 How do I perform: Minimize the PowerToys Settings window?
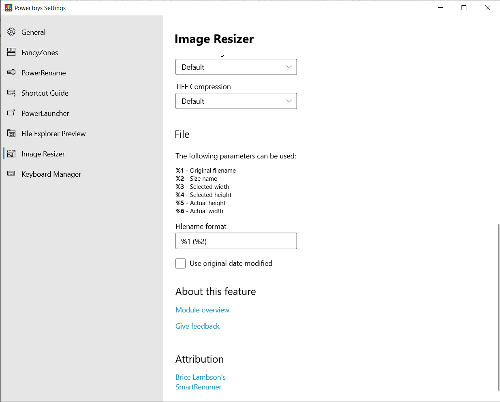click(x=440, y=8)
